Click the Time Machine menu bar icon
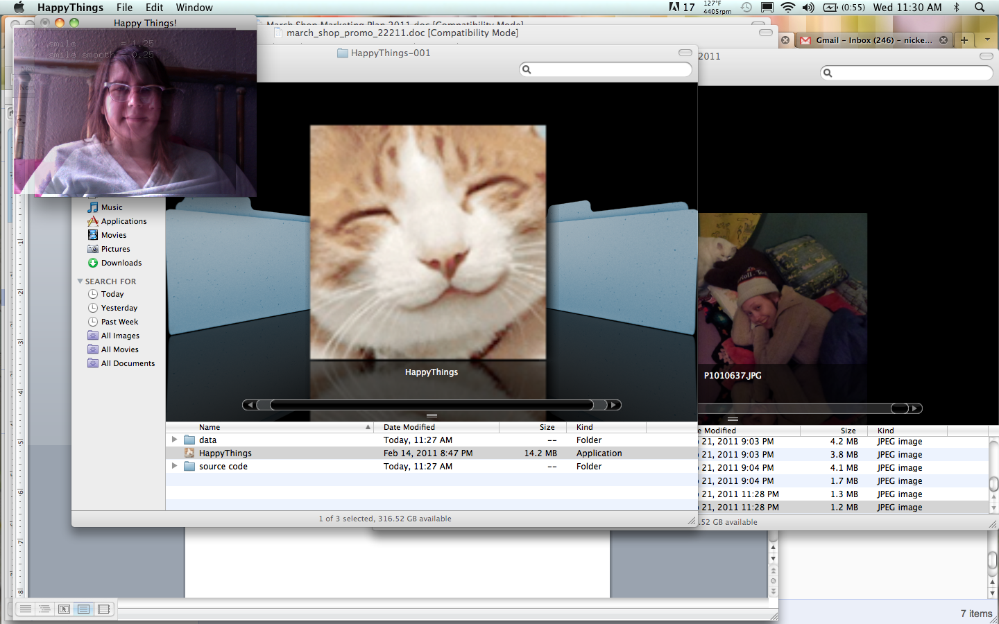Viewport: 999px width, 624px height. [746, 8]
